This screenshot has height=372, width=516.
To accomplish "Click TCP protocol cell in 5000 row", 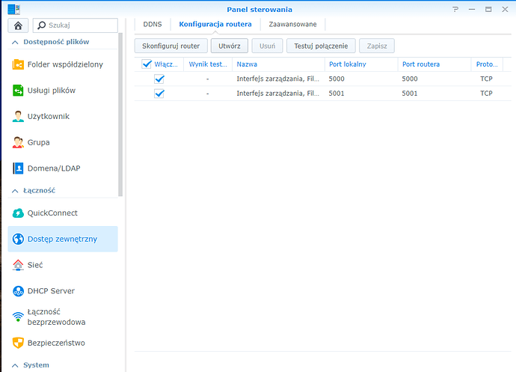I will coord(486,79).
